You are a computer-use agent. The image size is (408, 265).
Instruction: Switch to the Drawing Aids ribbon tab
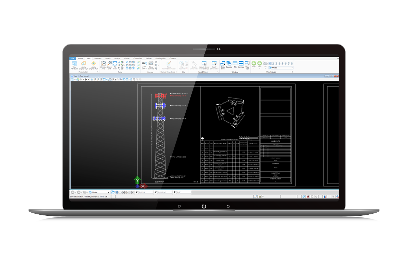coord(161,58)
